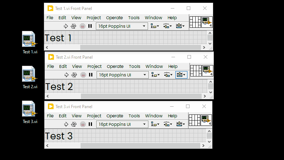Toggle Abort Execution button in Test 1.vi
Viewport: 284px width, 160px height.
[x=82, y=26]
